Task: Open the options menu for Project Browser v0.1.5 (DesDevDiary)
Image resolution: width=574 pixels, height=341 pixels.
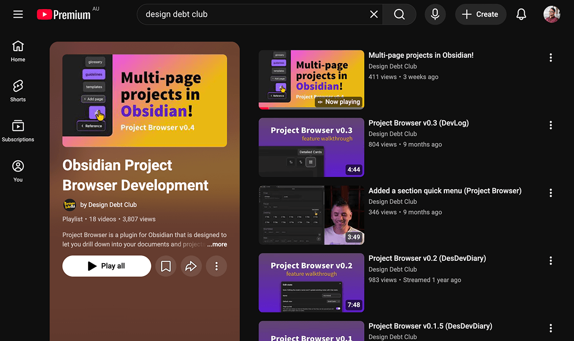Action: tap(551, 328)
